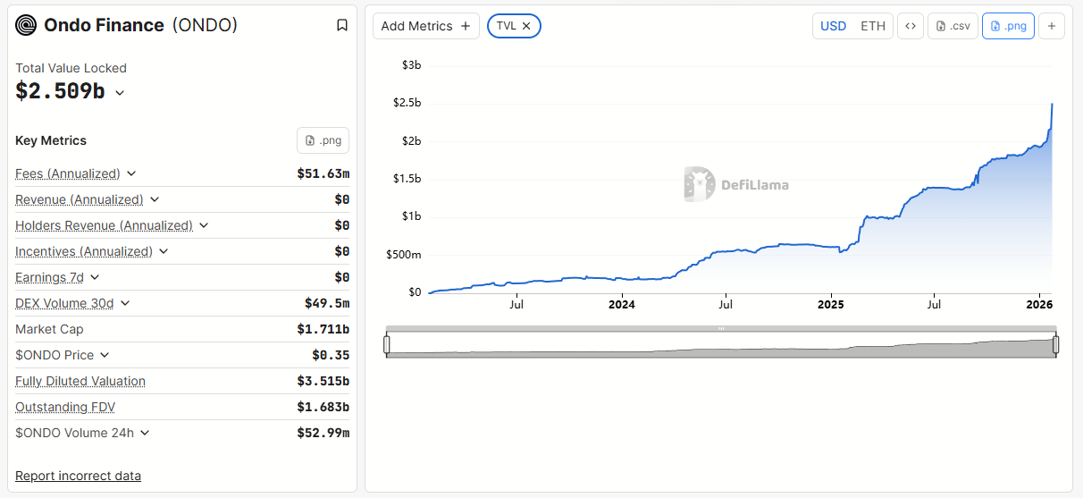1083x498 pixels.
Task: Open the Total Value Locked breakdown chevron
Action: (x=120, y=92)
